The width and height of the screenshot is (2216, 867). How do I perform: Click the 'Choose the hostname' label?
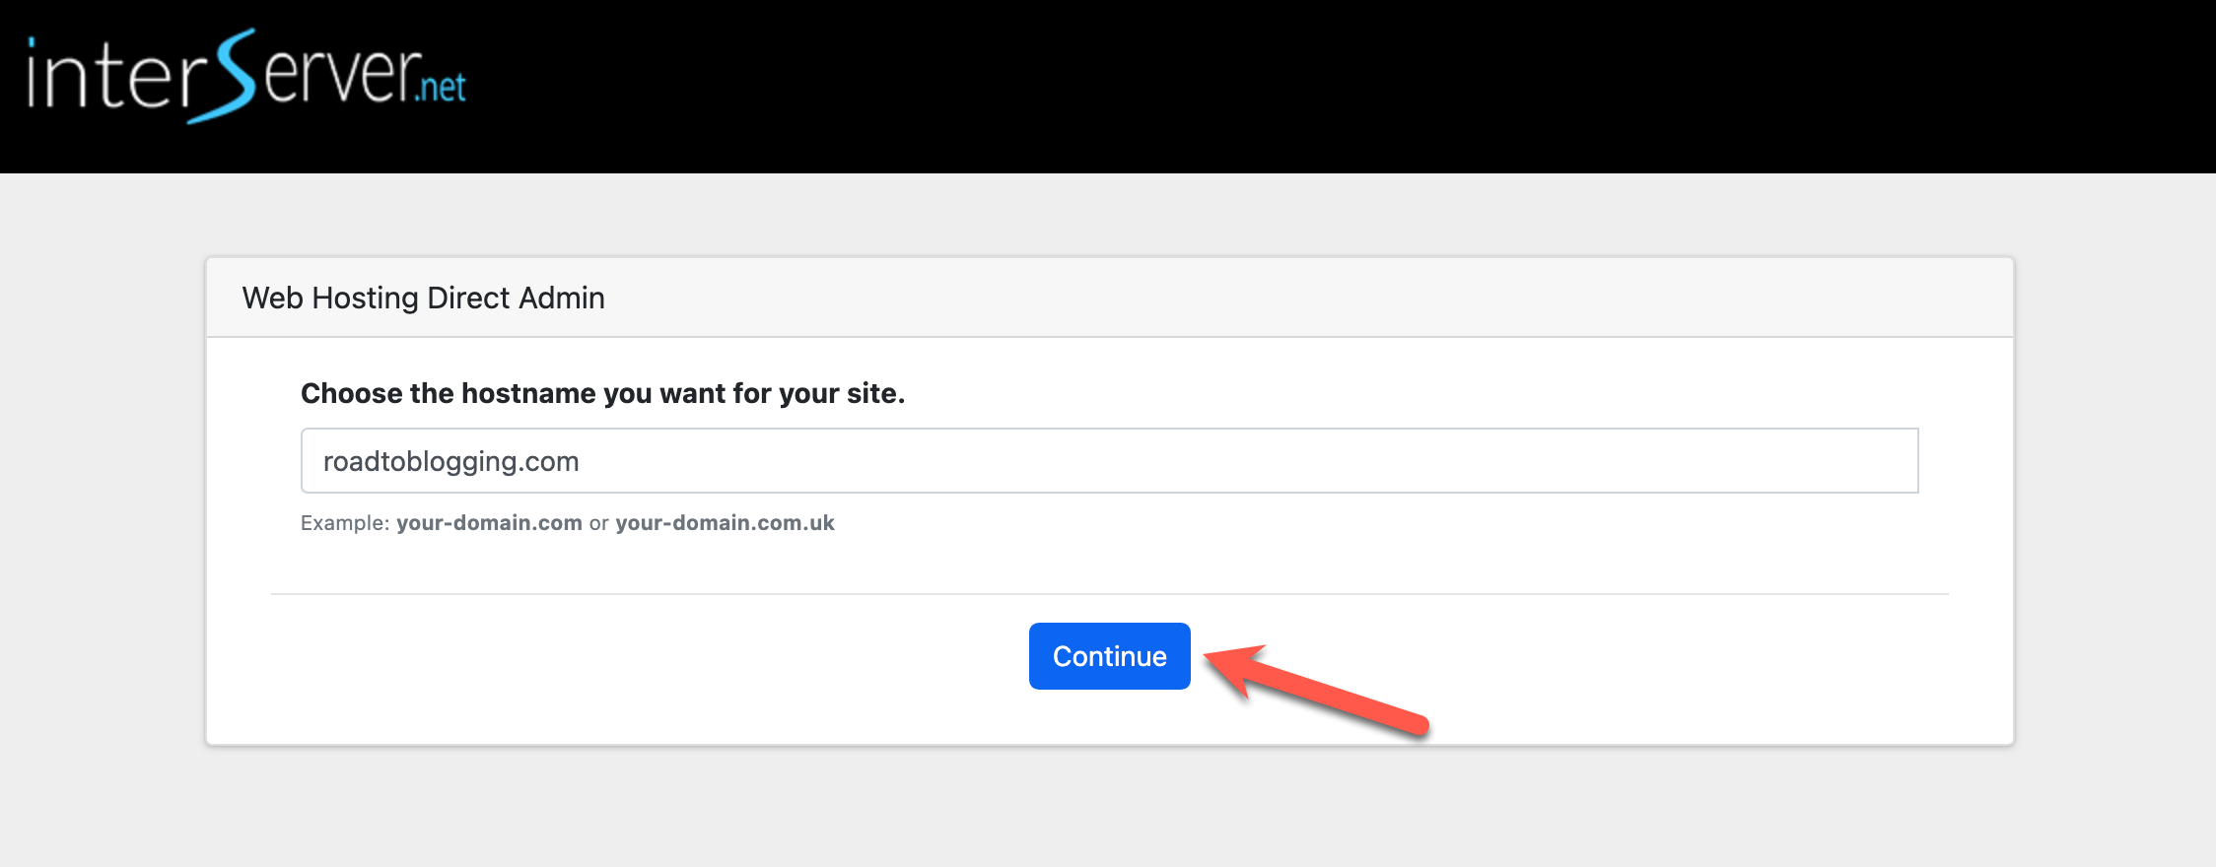pos(602,393)
